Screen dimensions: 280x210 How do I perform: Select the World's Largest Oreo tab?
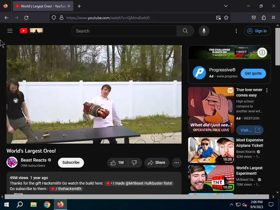[43, 6]
